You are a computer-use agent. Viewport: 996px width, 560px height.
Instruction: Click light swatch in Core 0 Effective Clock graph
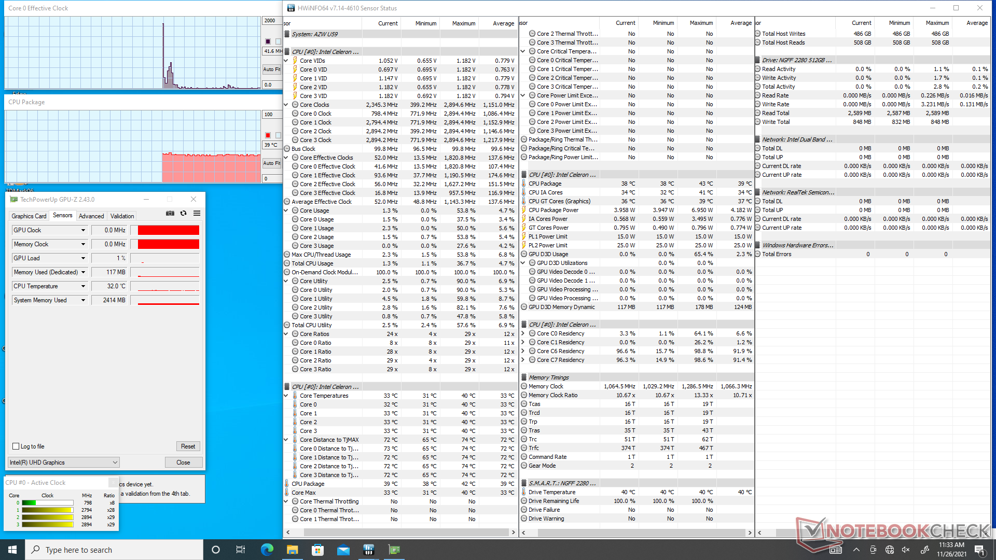(x=278, y=41)
